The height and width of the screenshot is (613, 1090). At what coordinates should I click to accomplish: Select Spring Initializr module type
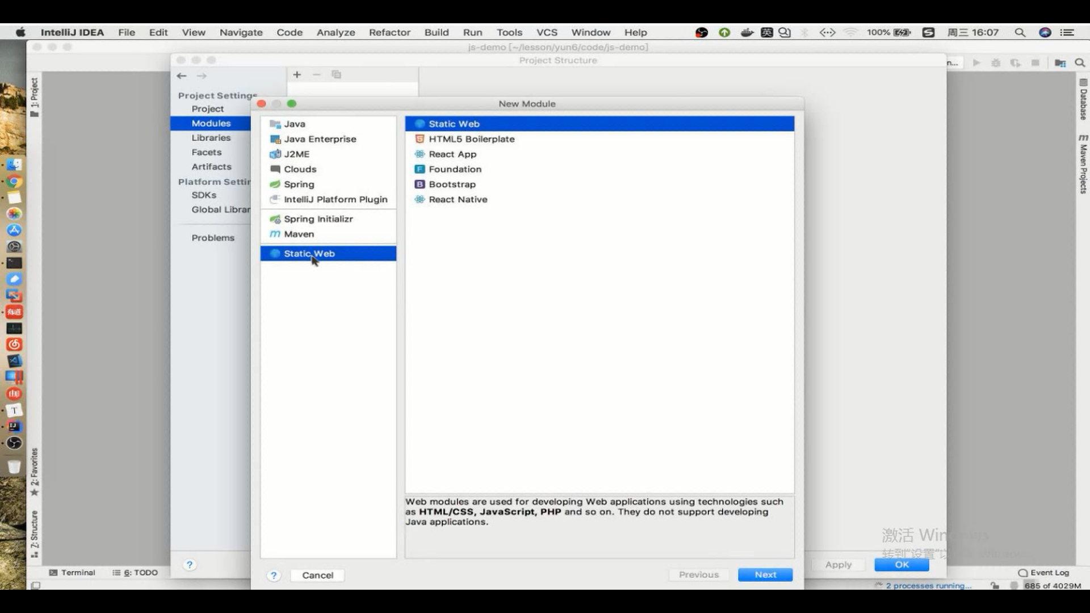(x=318, y=219)
